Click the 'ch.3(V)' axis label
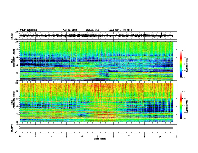 coord(12,128)
